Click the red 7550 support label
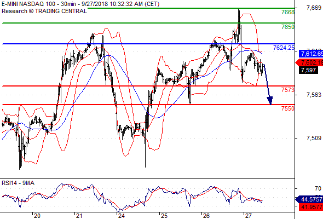323x219 pixels. coord(288,108)
